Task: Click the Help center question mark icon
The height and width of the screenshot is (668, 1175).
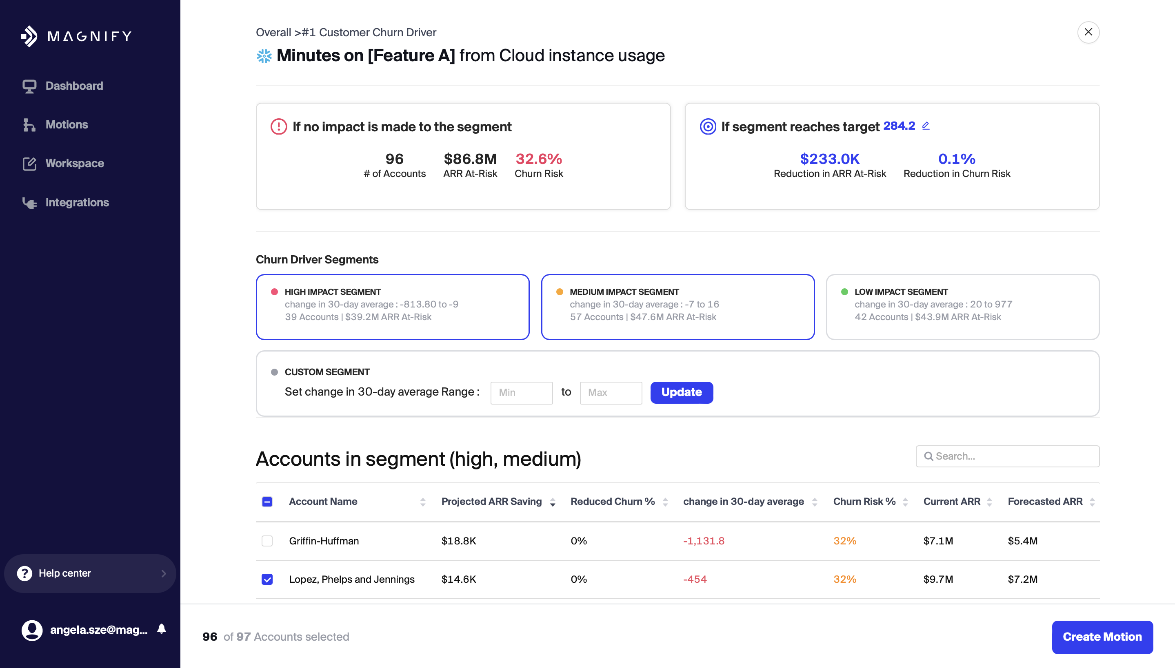Action: click(25, 573)
